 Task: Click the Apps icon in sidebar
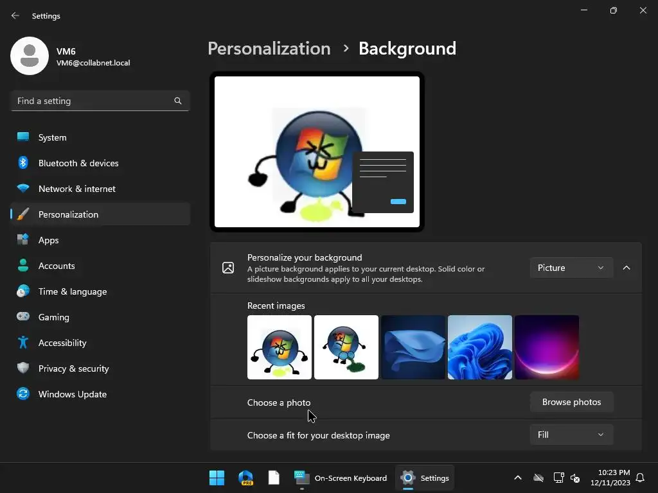[x=23, y=240]
